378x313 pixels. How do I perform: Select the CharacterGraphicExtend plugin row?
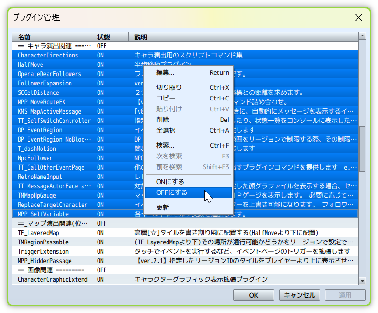pyautogui.click(x=185, y=279)
